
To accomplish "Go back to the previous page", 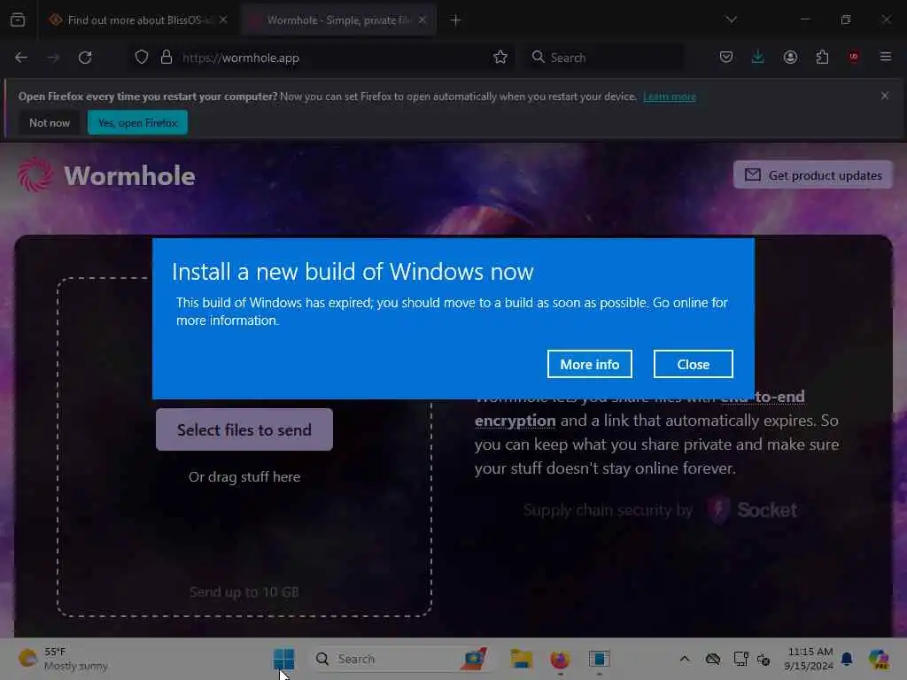I will [21, 58].
